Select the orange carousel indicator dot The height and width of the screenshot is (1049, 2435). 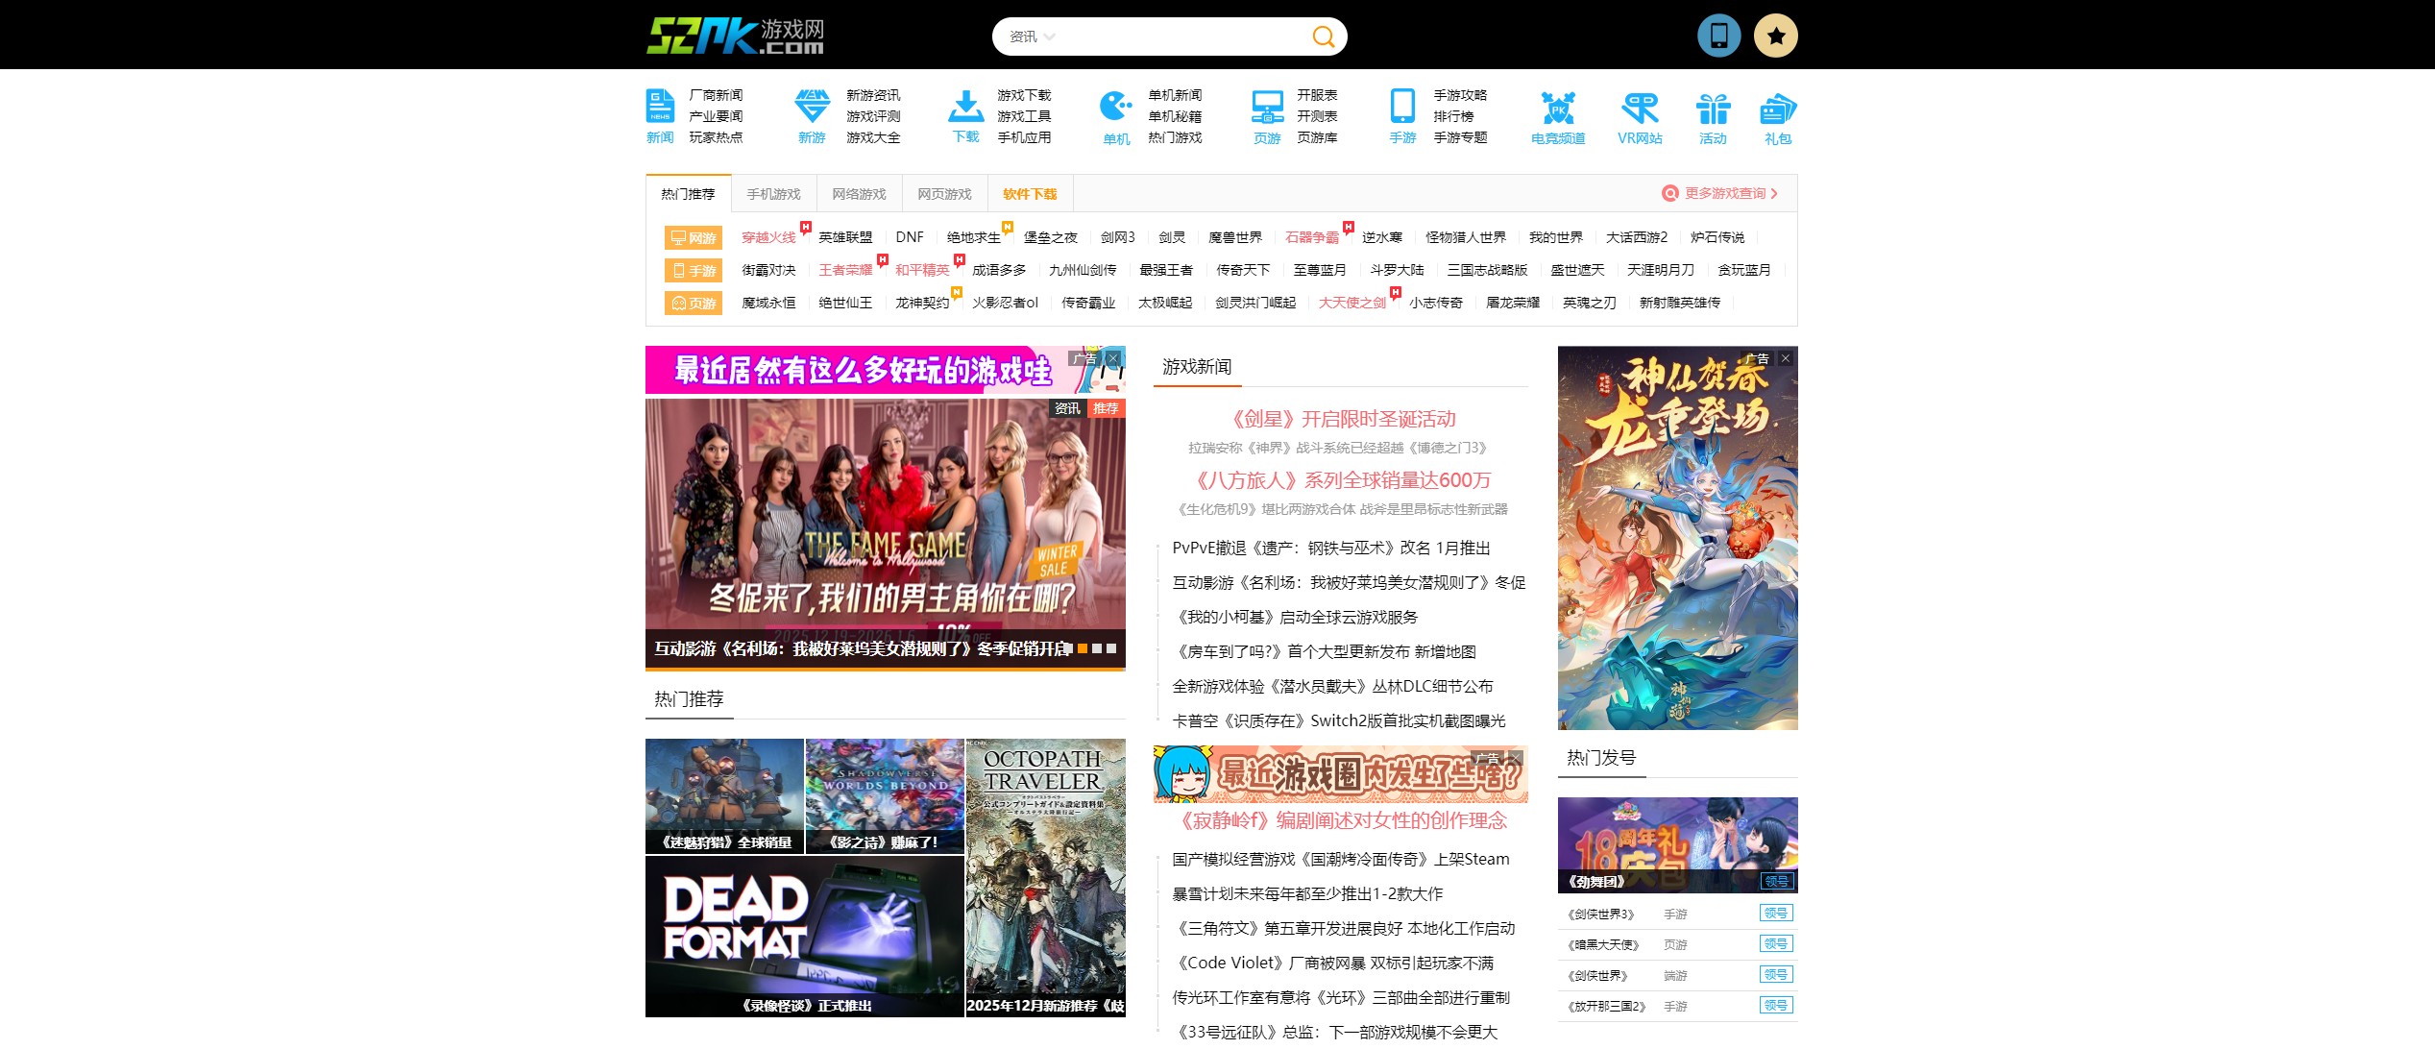click(x=1083, y=648)
